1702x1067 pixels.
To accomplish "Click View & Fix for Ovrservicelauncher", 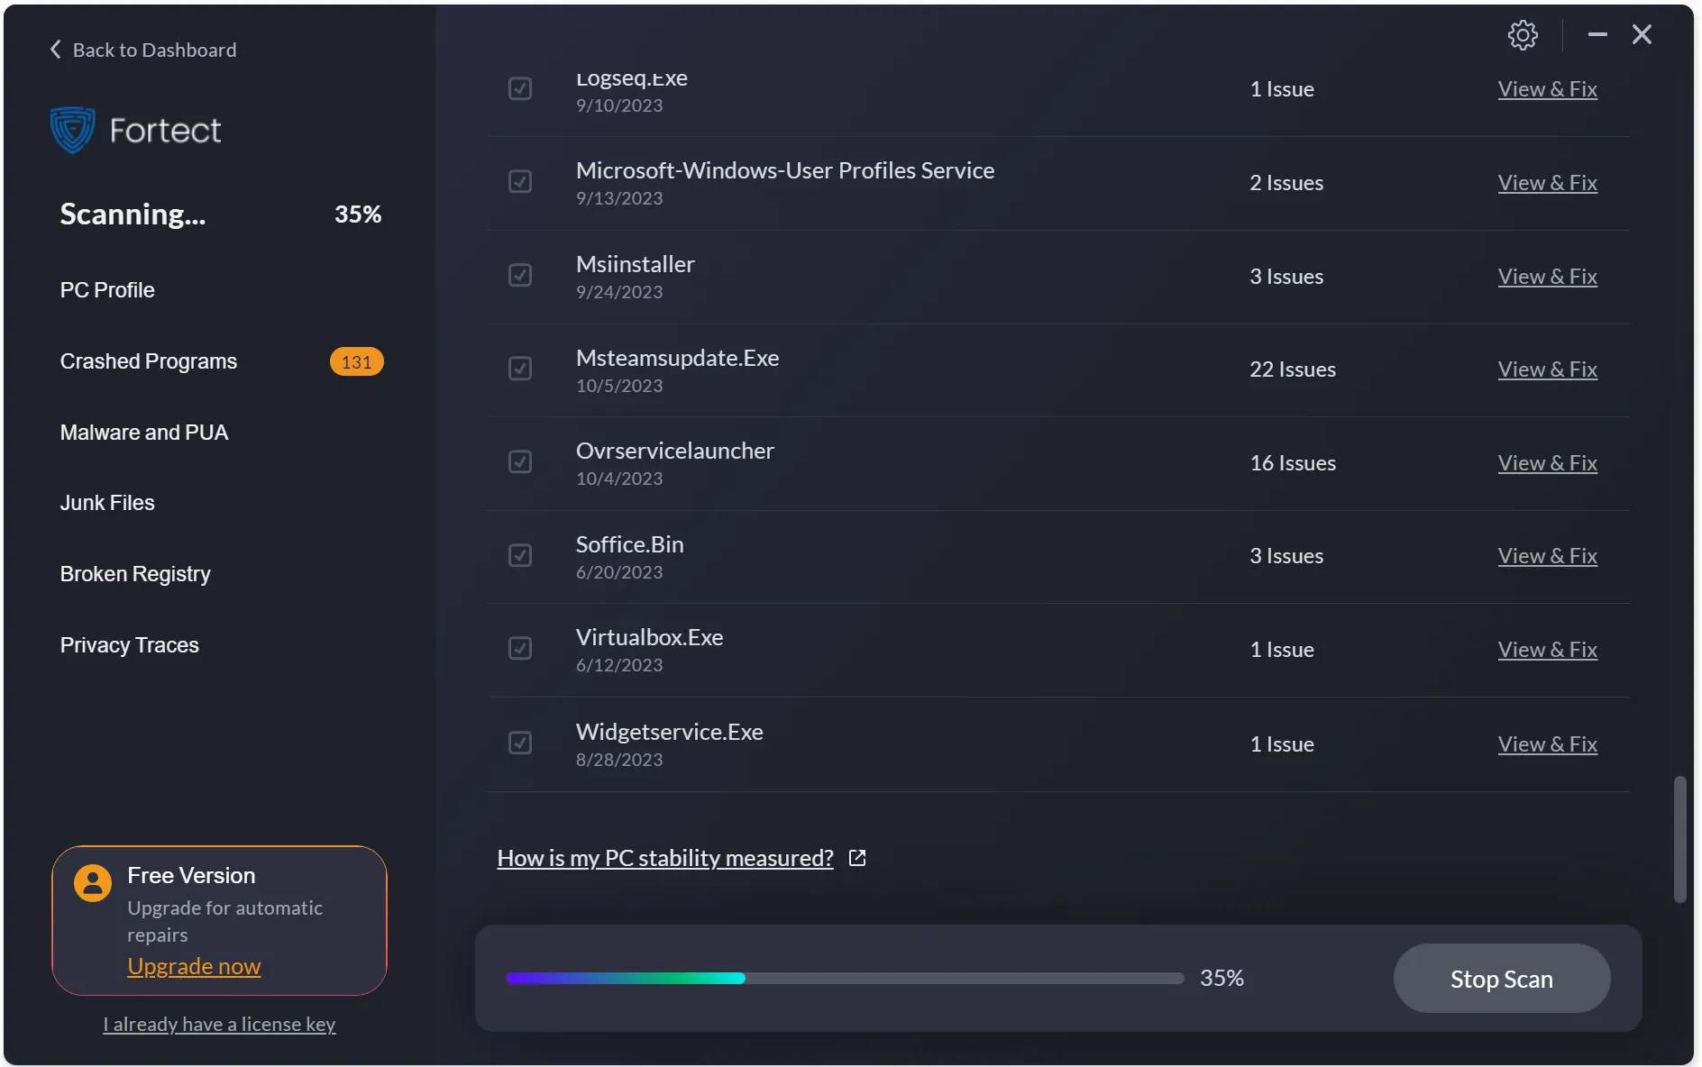I will pos(1547,463).
